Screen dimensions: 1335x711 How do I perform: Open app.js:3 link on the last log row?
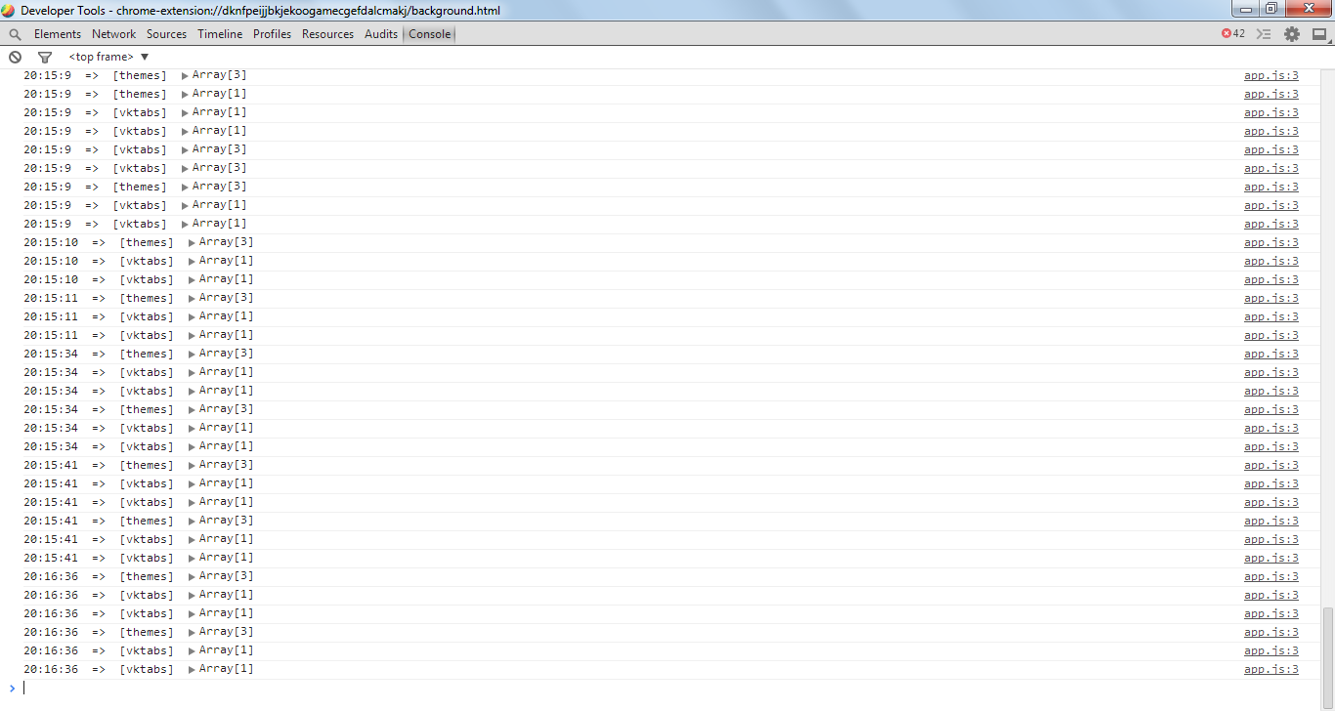point(1271,669)
